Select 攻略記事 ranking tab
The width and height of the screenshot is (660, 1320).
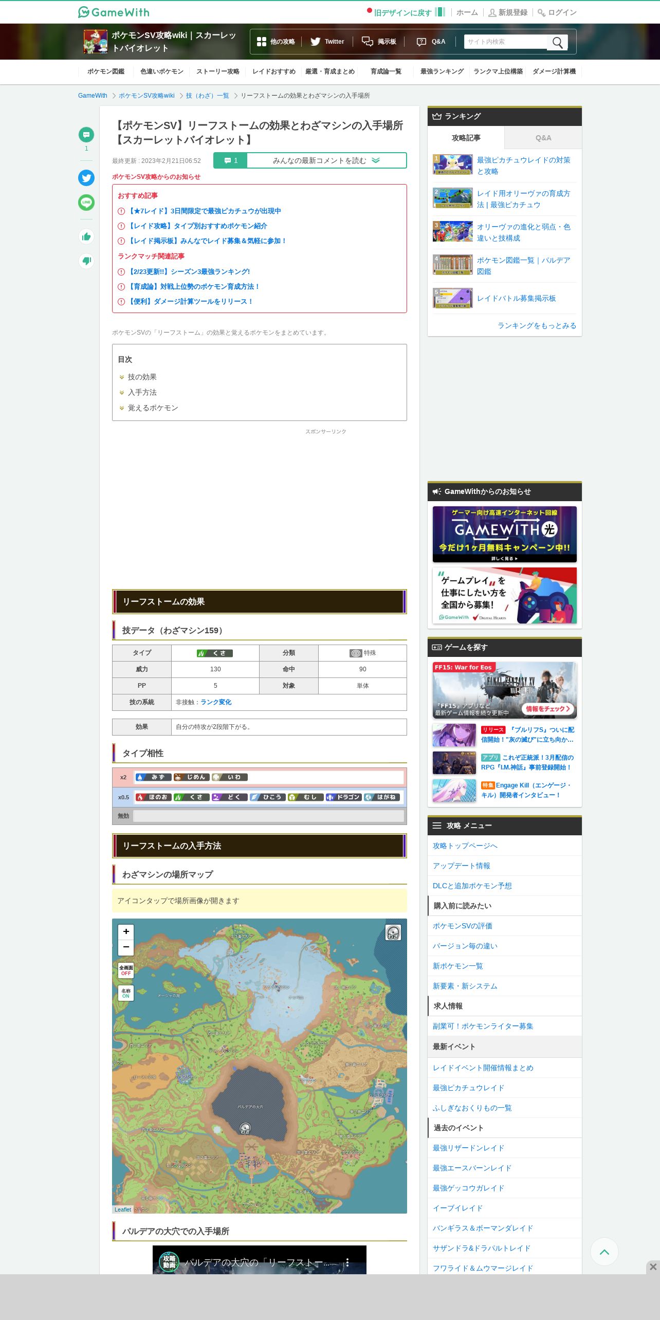point(466,138)
